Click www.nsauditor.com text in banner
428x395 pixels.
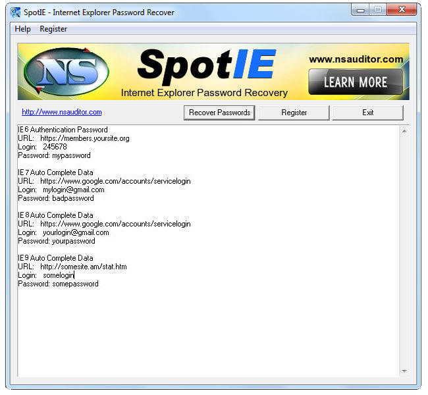[x=356, y=59]
